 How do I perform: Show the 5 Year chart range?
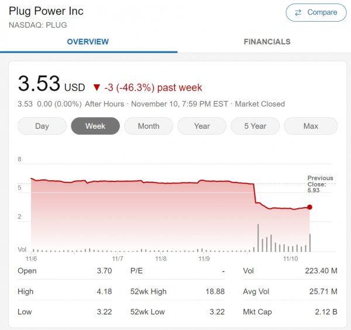[x=255, y=126]
